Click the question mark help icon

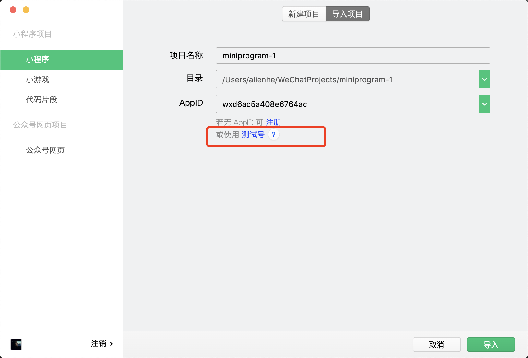coord(274,135)
